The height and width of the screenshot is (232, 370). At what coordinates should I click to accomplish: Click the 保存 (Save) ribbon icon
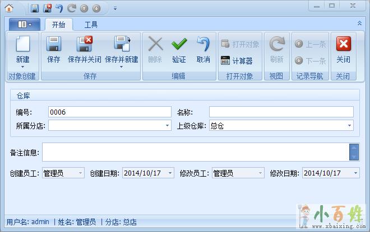54,45
